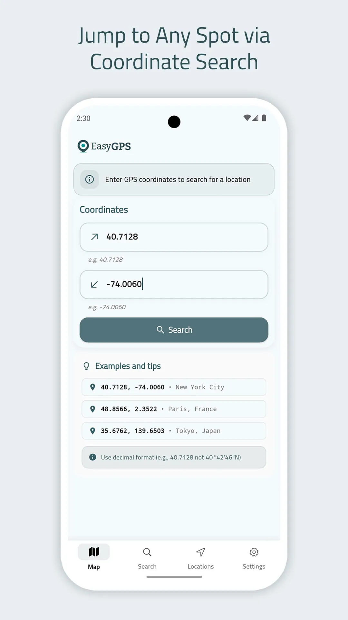This screenshot has height=620, width=348.
Task: Tap the pin icon for Tokyo, Japan
Action: click(92, 431)
